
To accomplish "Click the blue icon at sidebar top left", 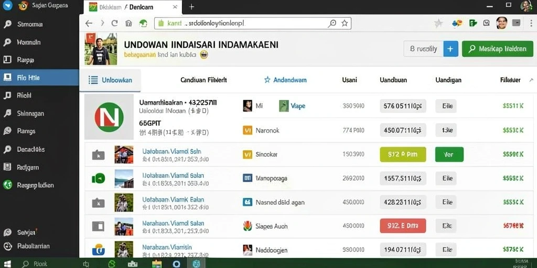I will pyautogui.click(x=7, y=5).
